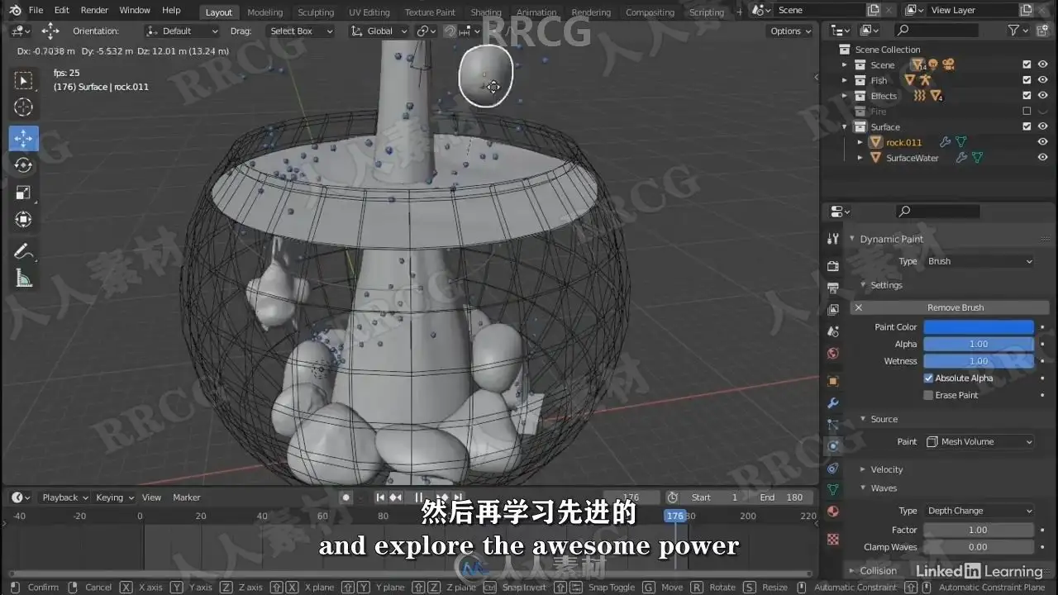The image size is (1058, 595).
Task: Pause the animation playback
Action: tap(419, 497)
